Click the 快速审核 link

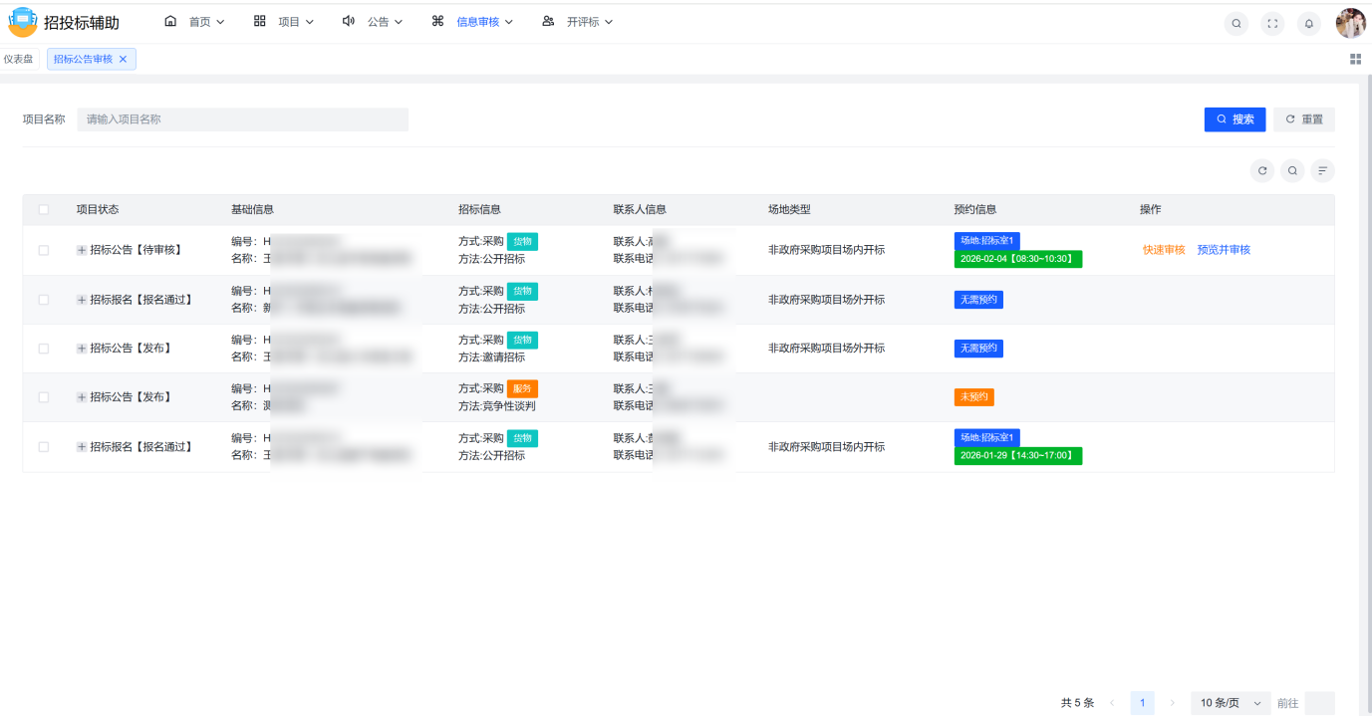pyautogui.click(x=1164, y=250)
